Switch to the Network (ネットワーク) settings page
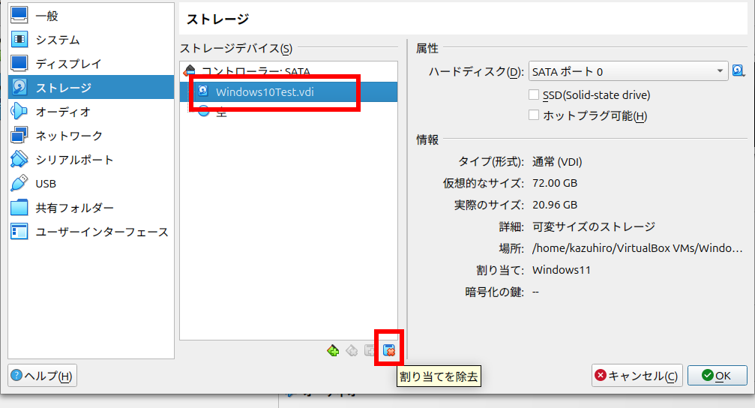The height and width of the screenshot is (408, 755). pyautogui.click(x=69, y=136)
